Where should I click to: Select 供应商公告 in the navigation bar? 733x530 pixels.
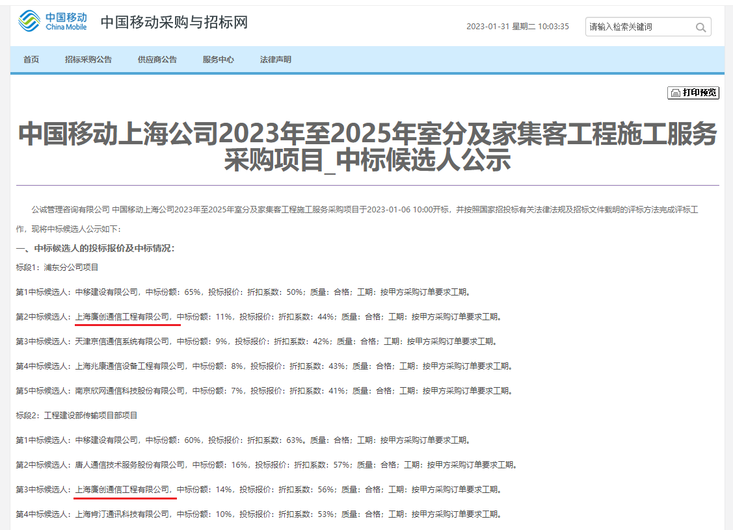157,60
